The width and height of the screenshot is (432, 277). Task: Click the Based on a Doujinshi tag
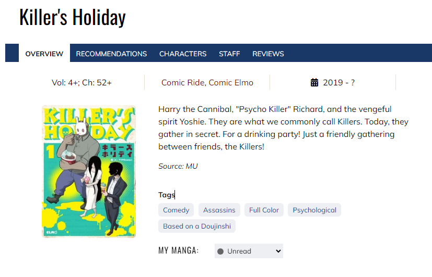coord(197,226)
